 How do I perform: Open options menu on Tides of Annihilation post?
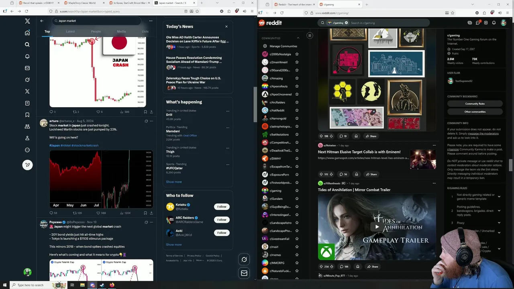coord(434,183)
